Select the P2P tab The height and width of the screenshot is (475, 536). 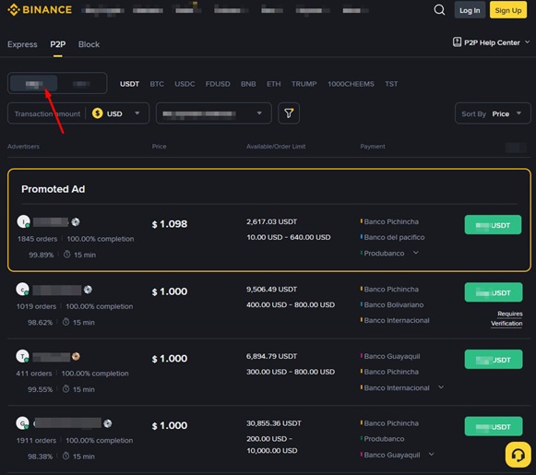[x=58, y=44]
